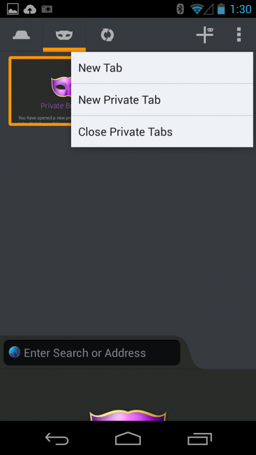Tap the picture notification icon
Image resolution: width=256 pixels, height=455 pixels.
[13, 9]
